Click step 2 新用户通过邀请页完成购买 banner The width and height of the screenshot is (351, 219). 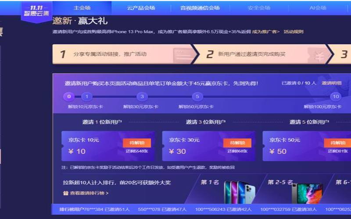point(263,54)
